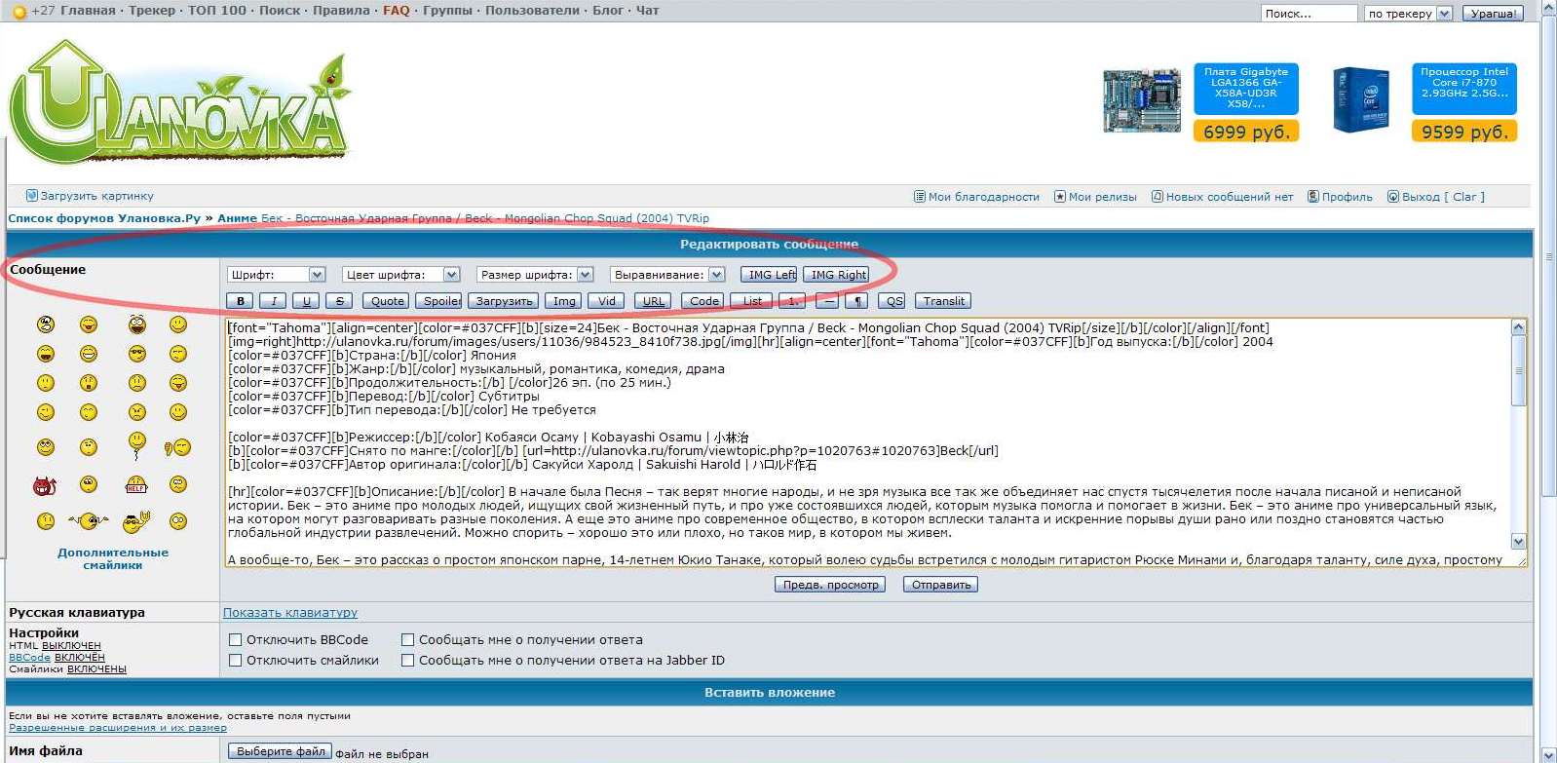Click the IMG Right button
This screenshot has height=763, width=1557.
click(x=837, y=275)
